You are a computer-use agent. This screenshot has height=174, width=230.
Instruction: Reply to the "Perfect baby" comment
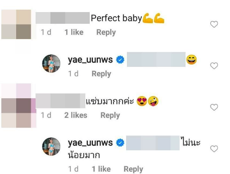106,33
